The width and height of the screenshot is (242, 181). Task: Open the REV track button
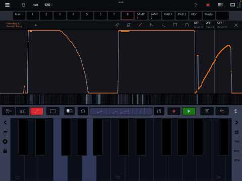[195, 16]
